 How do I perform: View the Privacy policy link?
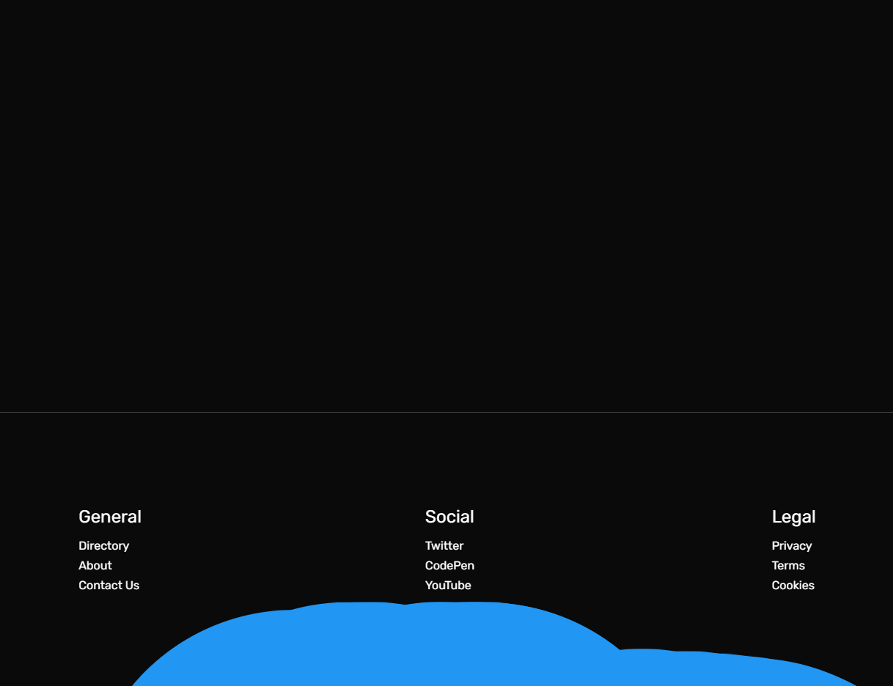[x=792, y=545]
